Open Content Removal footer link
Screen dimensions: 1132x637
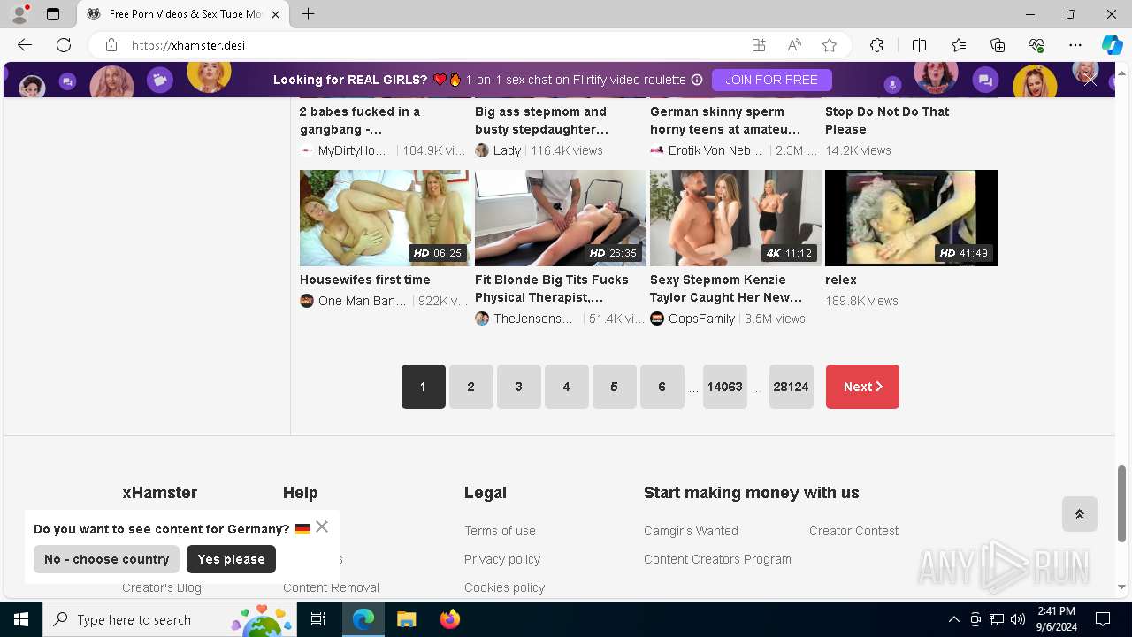pos(331,587)
